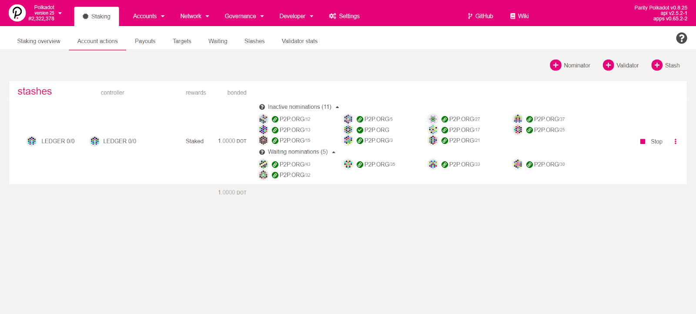Switch to the Targets tab
The image size is (696, 314).
point(182,41)
